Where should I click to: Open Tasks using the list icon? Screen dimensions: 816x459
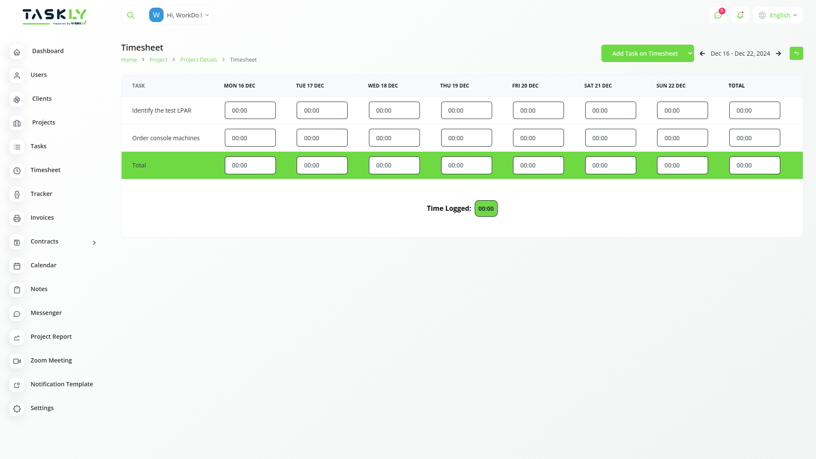click(17, 147)
